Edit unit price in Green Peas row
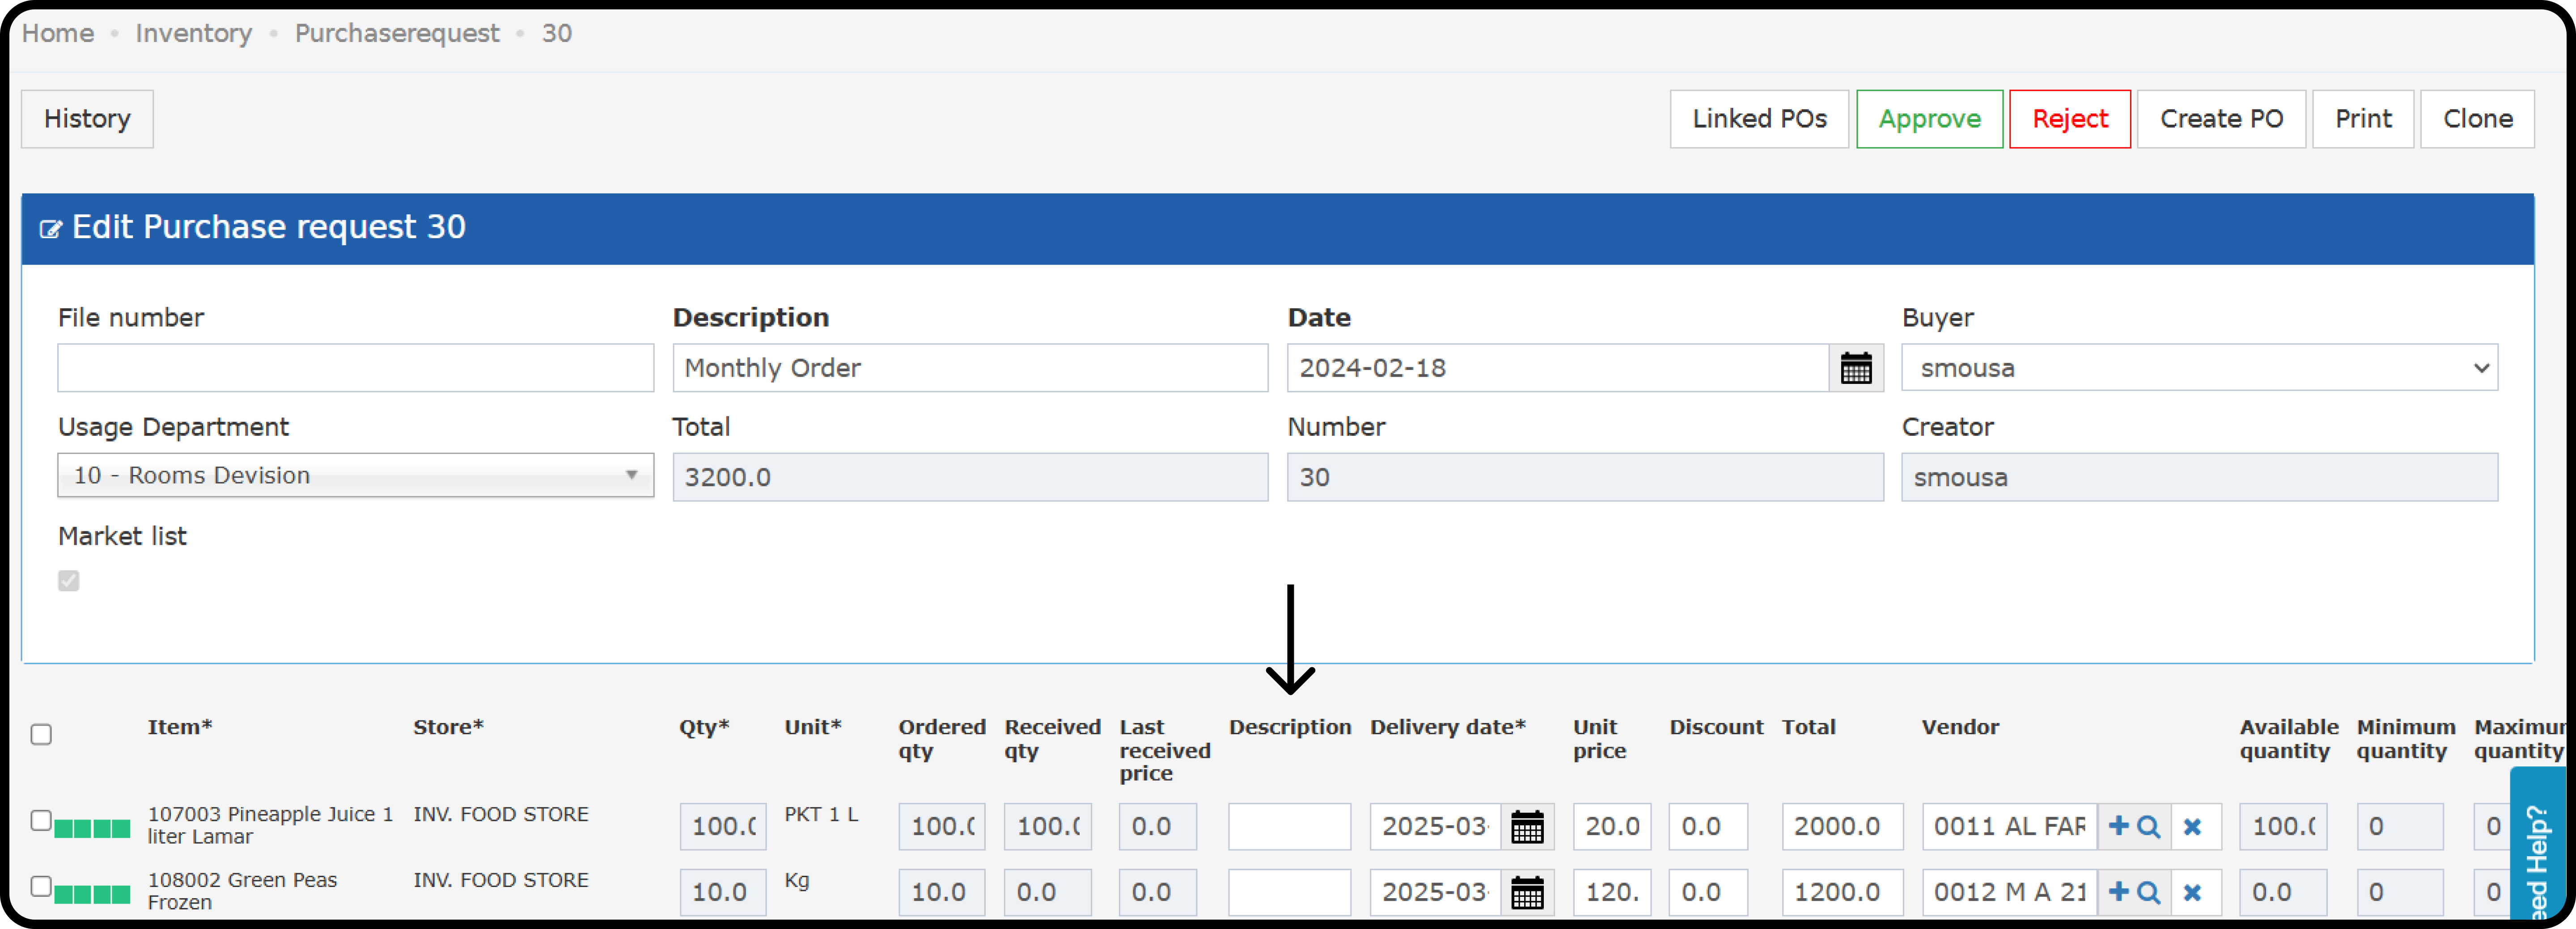 (x=1611, y=892)
